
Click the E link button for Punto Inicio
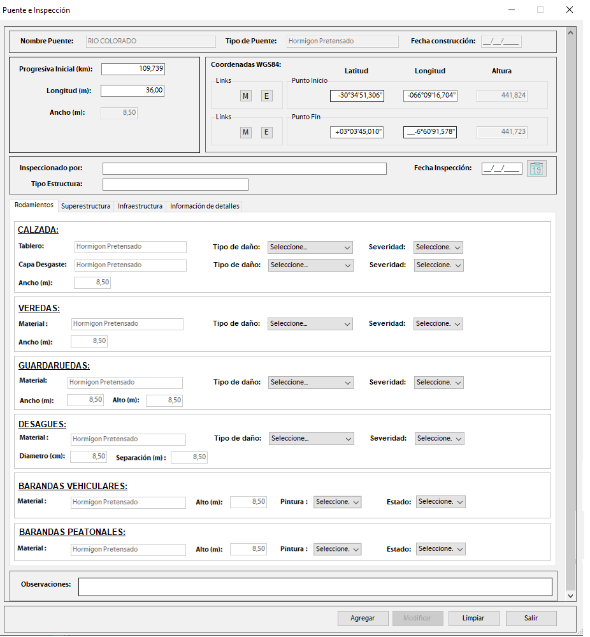pyautogui.click(x=266, y=96)
